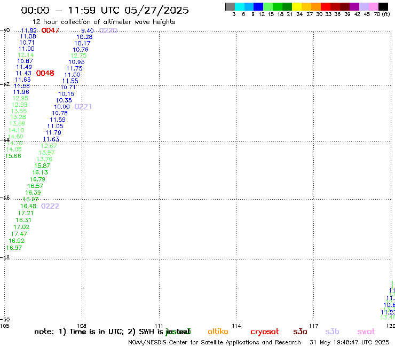This screenshot has height=347, width=395.
Task: Select lavender track label '0220'
Action: click(x=108, y=30)
